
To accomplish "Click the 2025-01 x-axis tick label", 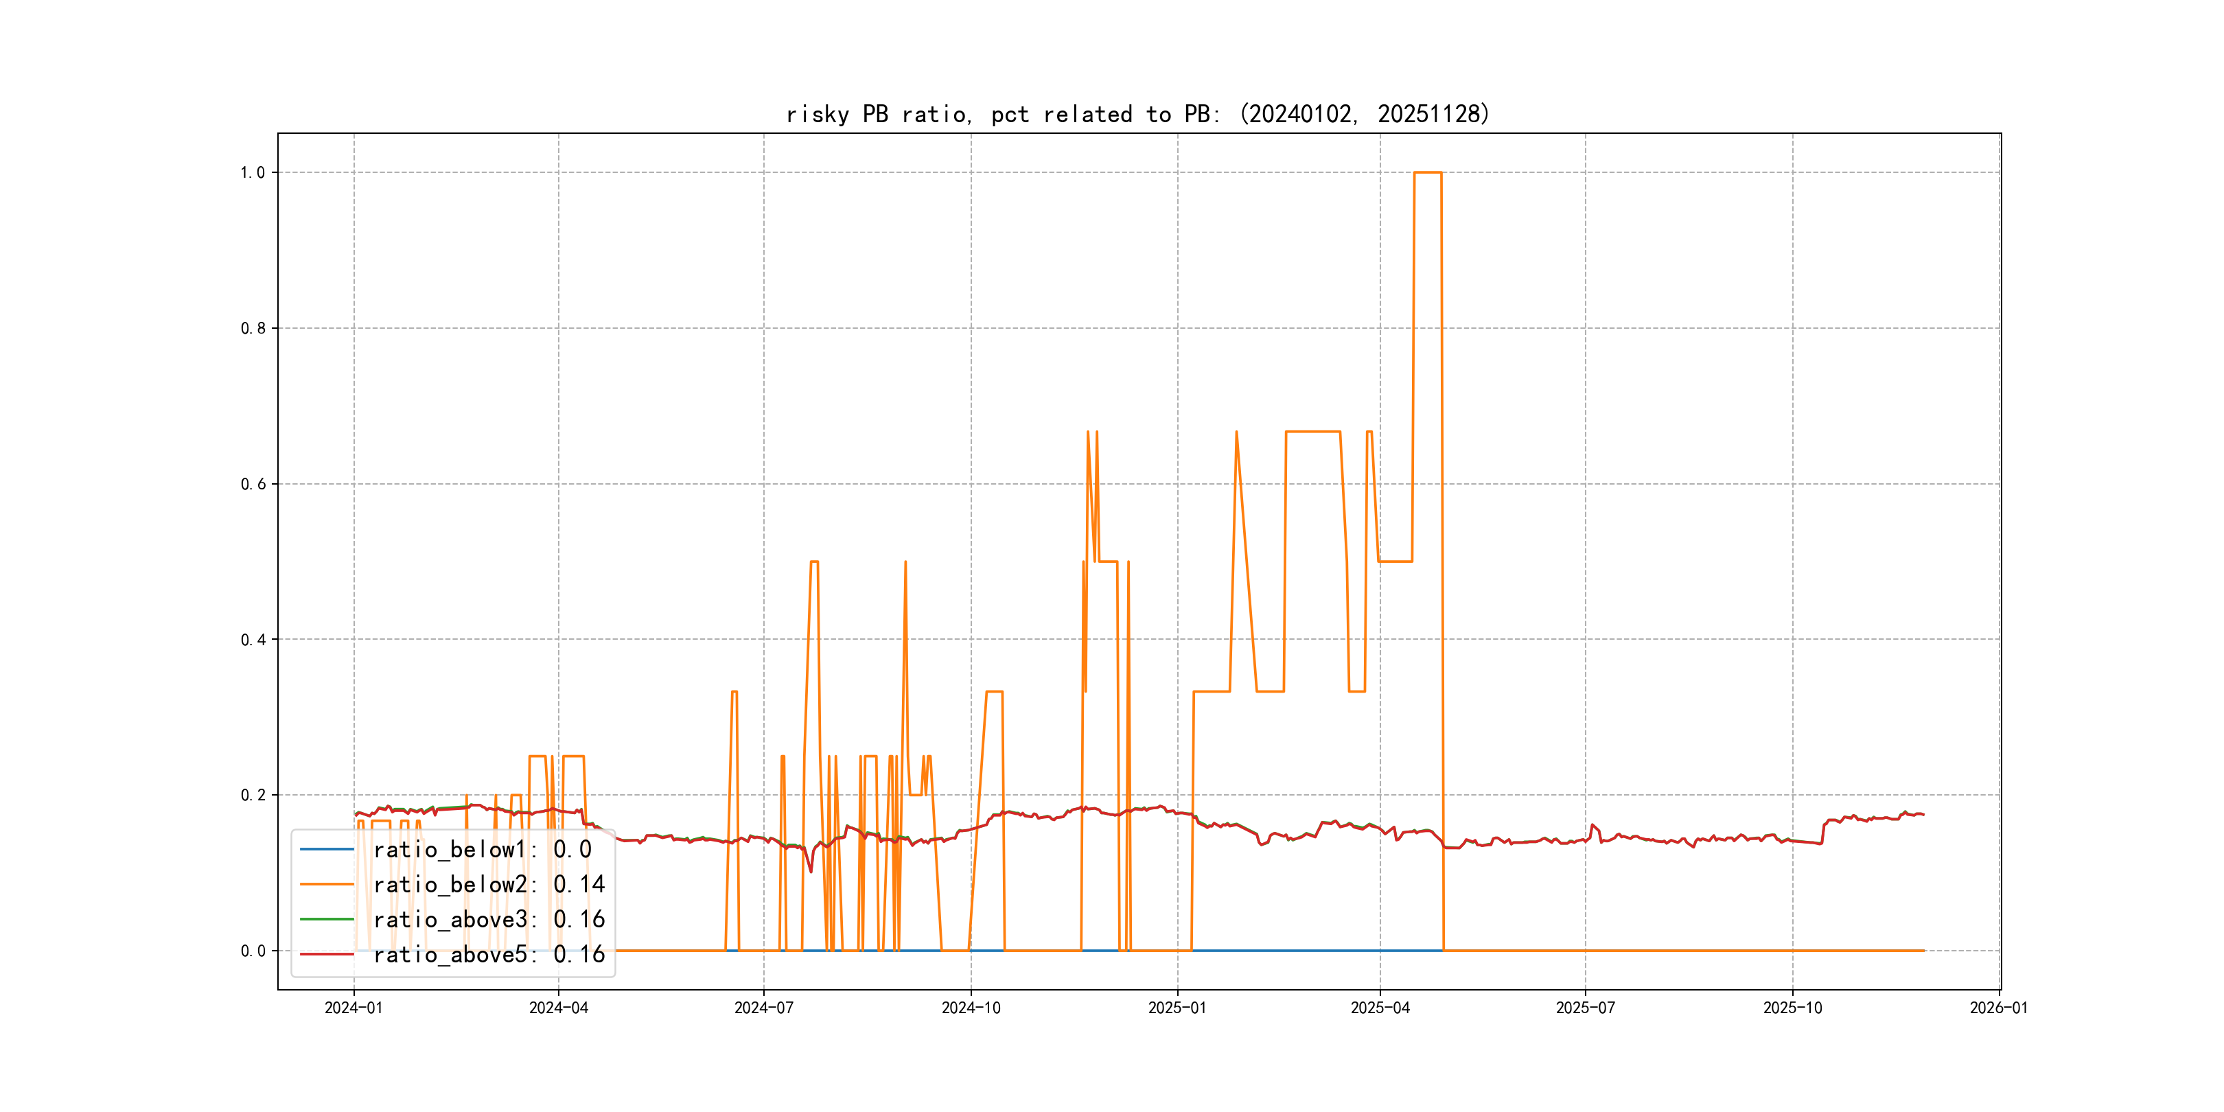I will pyautogui.click(x=1177, y=1008).
